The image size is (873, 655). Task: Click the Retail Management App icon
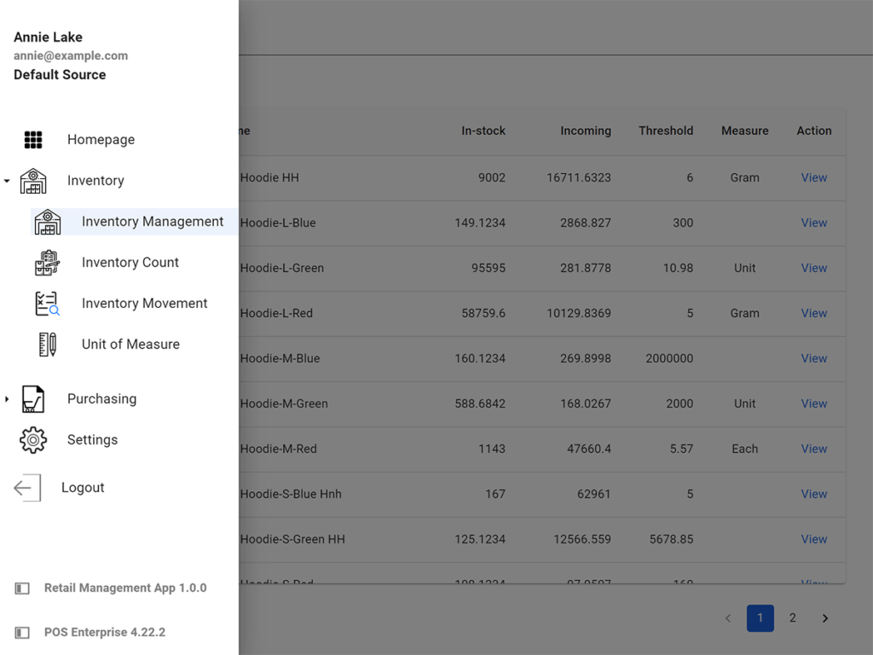(x=21, y=588)
